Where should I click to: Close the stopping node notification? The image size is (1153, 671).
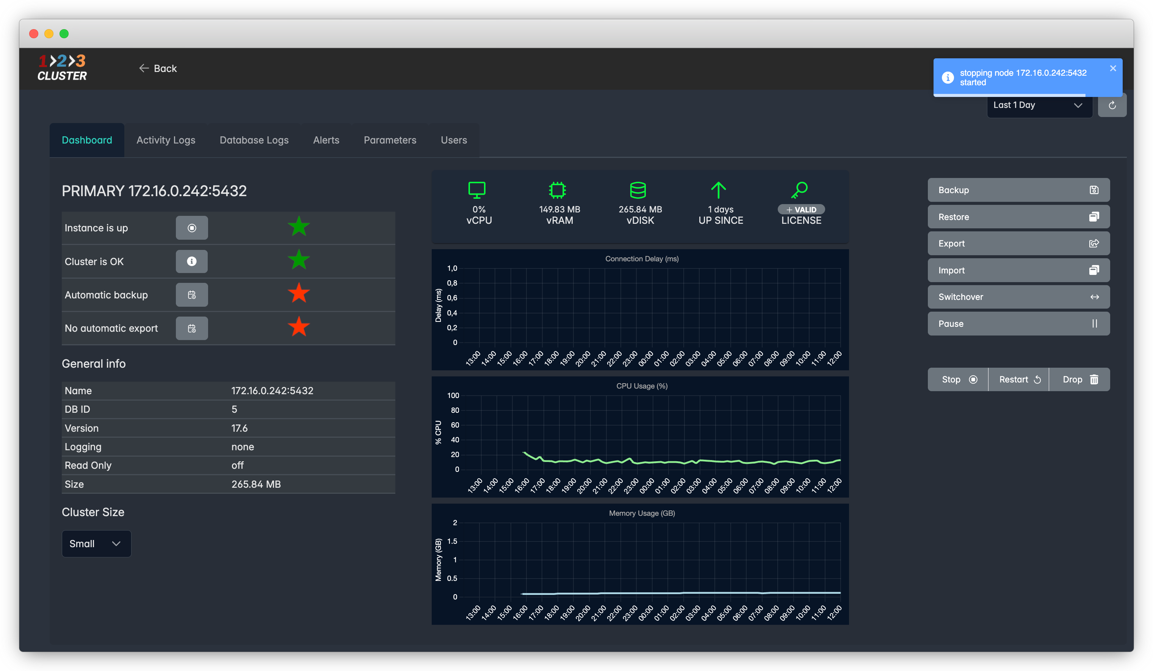coord(1113,69)
